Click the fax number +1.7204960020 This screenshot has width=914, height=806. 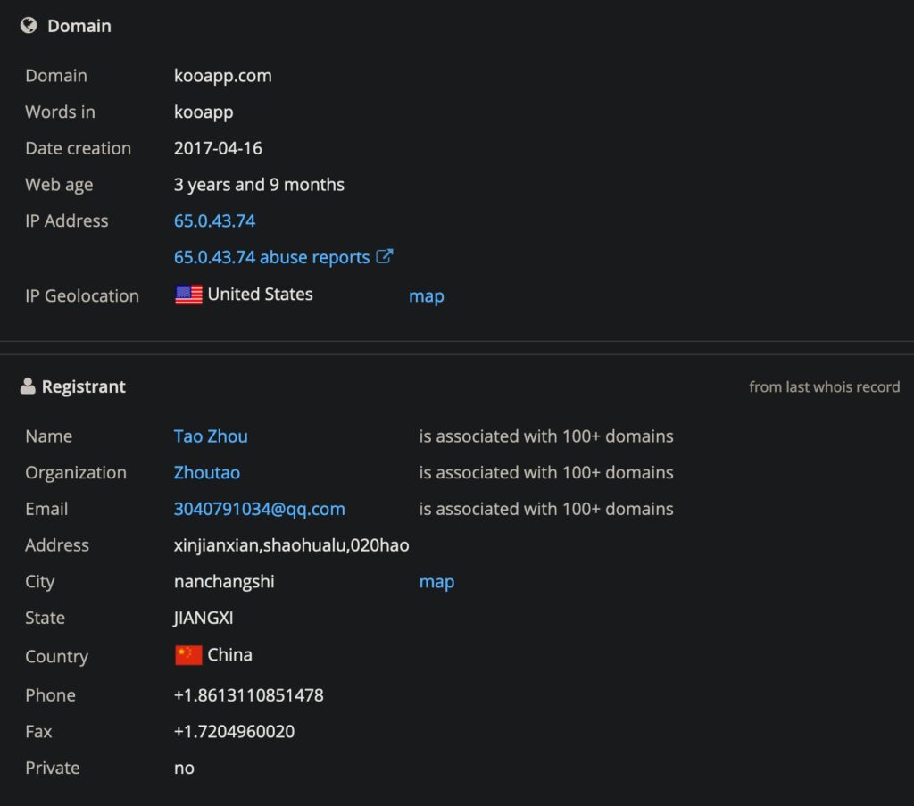pos(235,731)
